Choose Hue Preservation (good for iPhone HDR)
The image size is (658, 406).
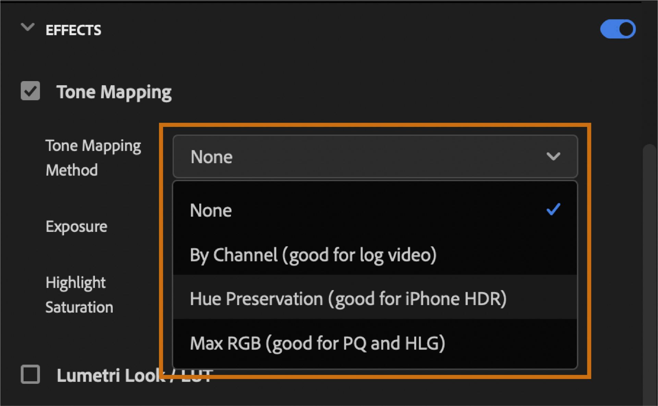tap(348, 298)
